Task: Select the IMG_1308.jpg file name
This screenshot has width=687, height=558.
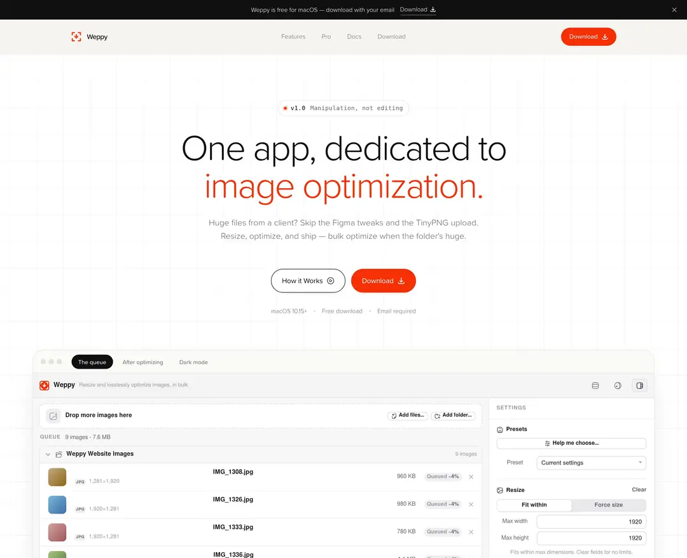Action: pyautogui.click(x=233, y=472)
